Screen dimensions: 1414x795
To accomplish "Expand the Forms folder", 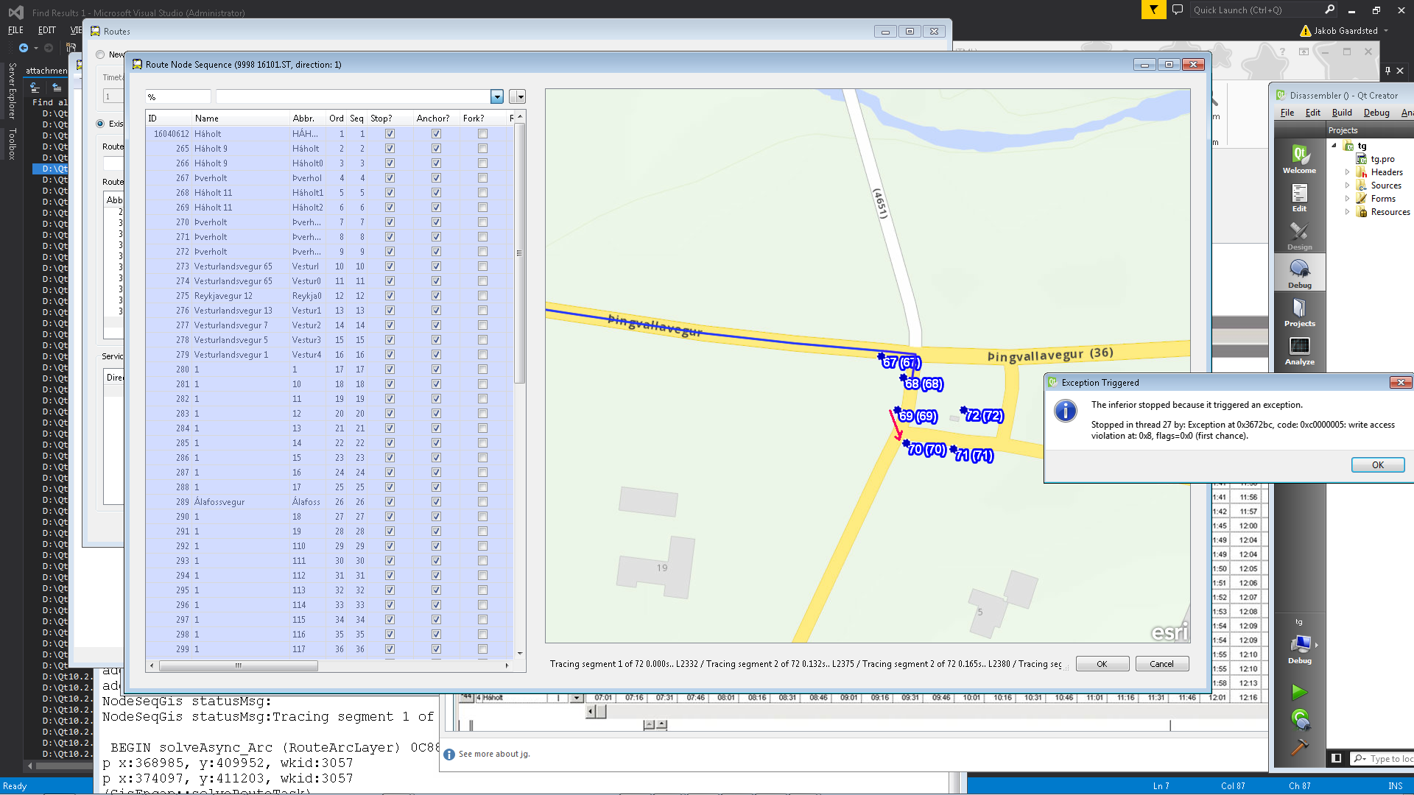I will click(1348, 199).
